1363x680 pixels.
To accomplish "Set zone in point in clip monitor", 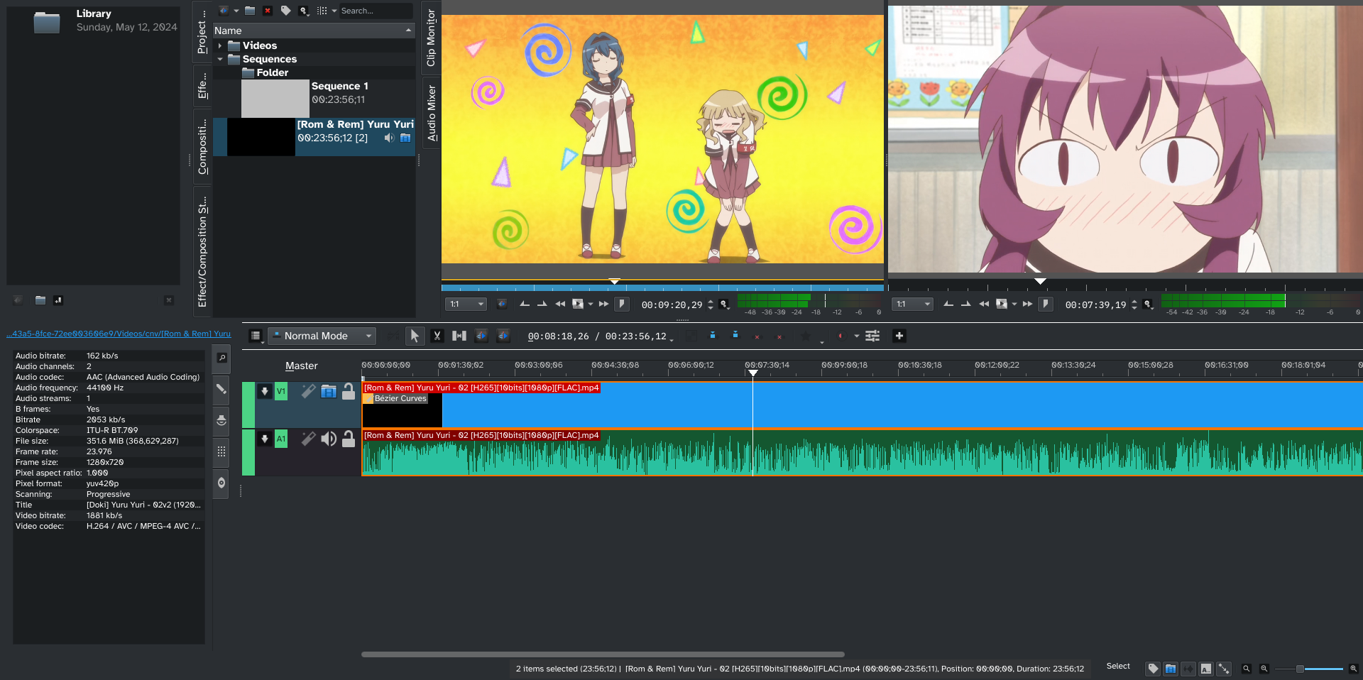I will coord(525,304).
